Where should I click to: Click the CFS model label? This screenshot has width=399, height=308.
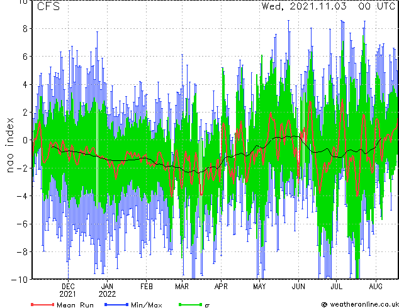[48, 6]
